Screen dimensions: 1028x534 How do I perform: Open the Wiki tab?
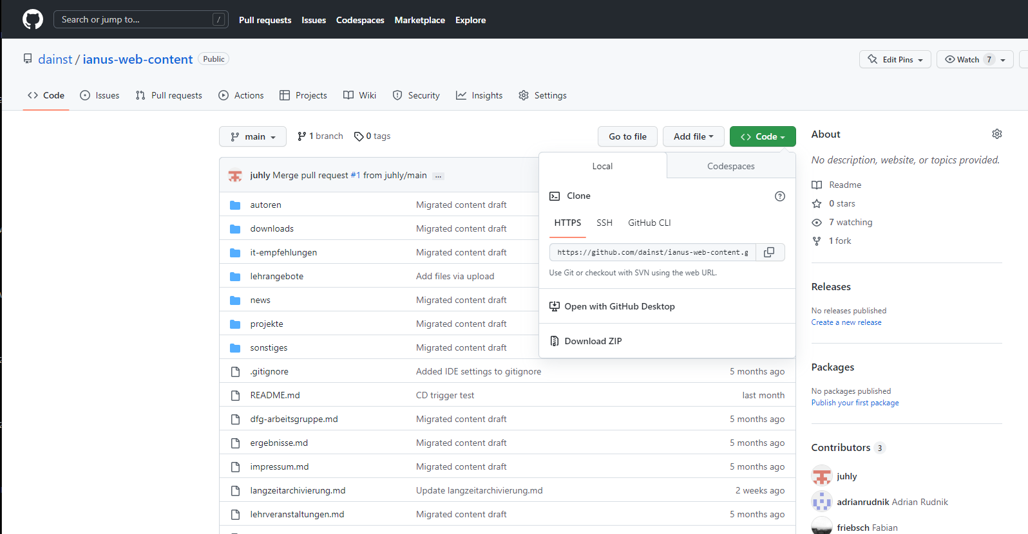pos(359,95)
